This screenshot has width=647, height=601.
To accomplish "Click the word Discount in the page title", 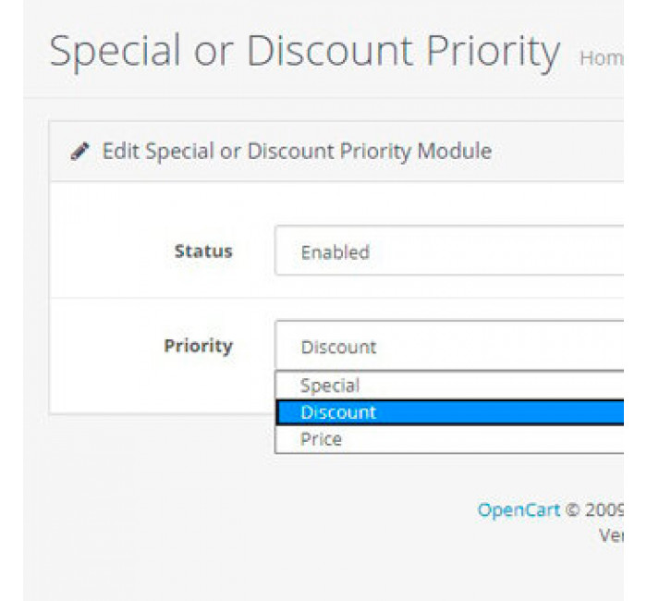I will click(x=330, y=50).
